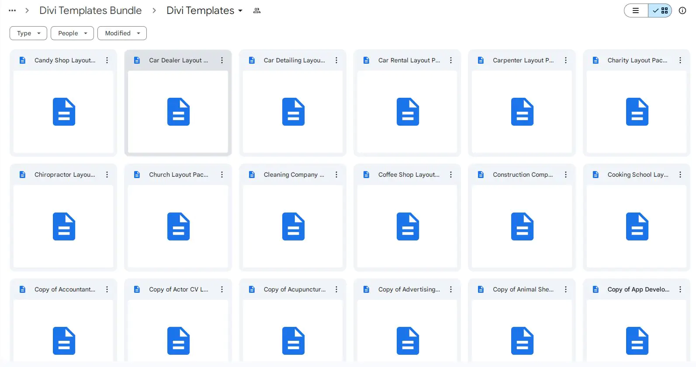Open more actions for Car Dealer Layout

click(222, 60)
